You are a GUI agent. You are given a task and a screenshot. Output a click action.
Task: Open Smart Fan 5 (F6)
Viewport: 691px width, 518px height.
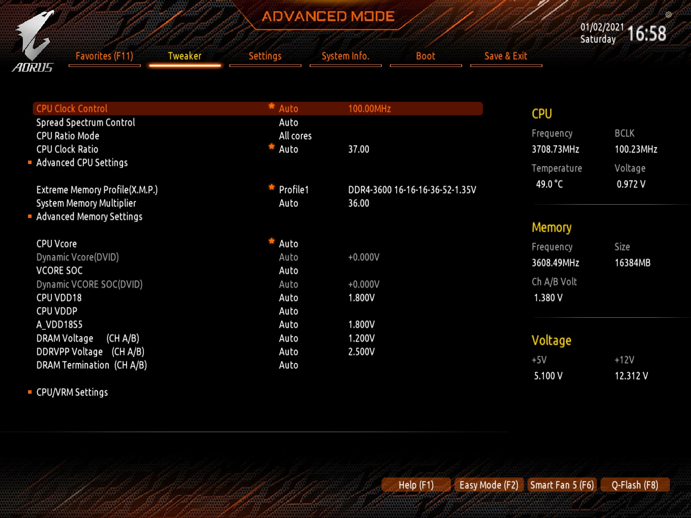[562, 485]
